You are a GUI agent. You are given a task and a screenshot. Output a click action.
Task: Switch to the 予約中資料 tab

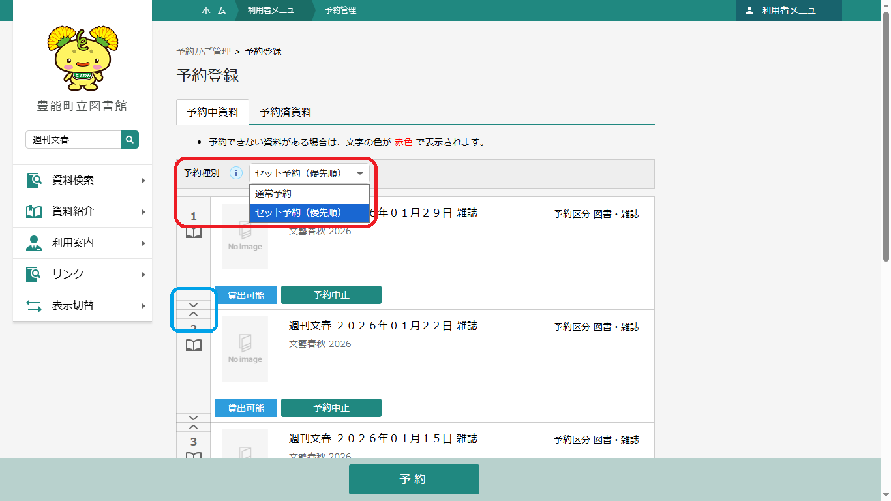coord(213,112)
